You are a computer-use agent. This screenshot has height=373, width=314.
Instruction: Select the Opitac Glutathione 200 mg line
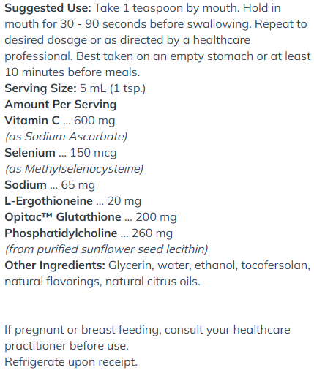pyautogui.click(x=91, y=217)
